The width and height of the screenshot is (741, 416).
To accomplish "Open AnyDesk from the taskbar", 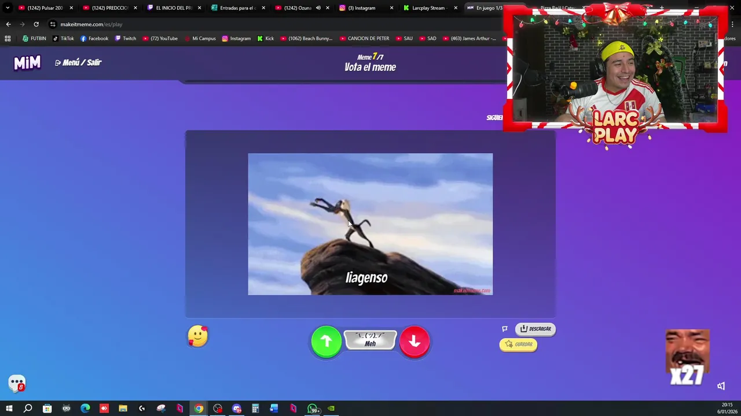I will coord(104,408).
